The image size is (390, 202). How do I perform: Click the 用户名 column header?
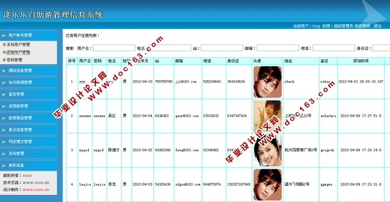pyautogui.click(x=85, y=61)
